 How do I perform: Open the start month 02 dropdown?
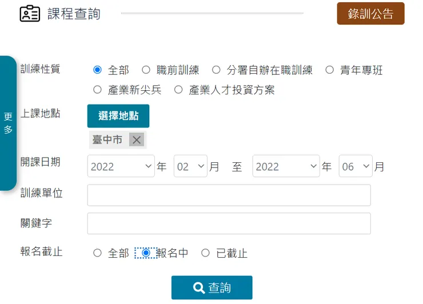coord(190,166)
